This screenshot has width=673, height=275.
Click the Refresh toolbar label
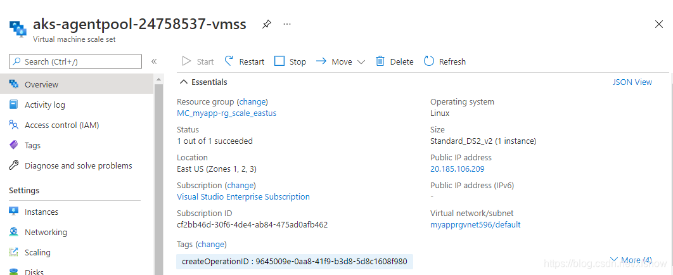pyautogui.click(x=452, y=61)
